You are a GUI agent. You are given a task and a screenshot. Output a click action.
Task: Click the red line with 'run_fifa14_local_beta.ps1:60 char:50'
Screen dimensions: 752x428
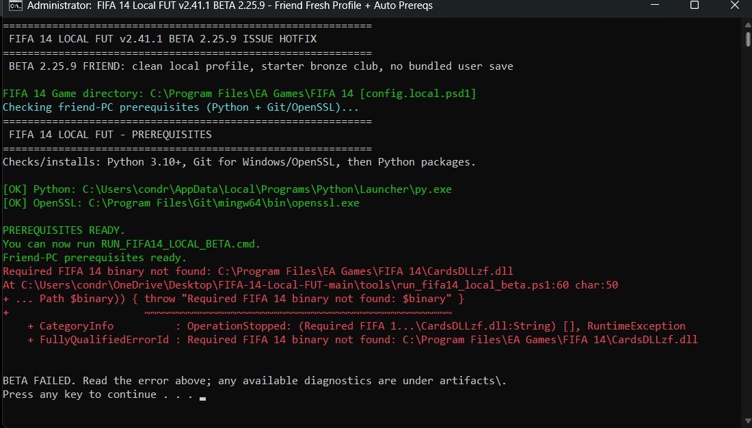(x=310, y=285)
